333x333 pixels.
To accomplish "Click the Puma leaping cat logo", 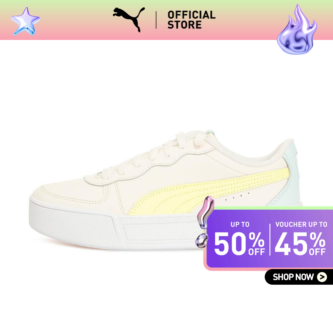I will point(129,20).
